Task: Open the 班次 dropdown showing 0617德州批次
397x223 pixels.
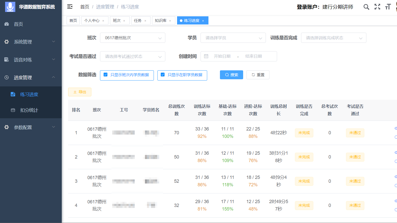Action: tap(133, 38)
